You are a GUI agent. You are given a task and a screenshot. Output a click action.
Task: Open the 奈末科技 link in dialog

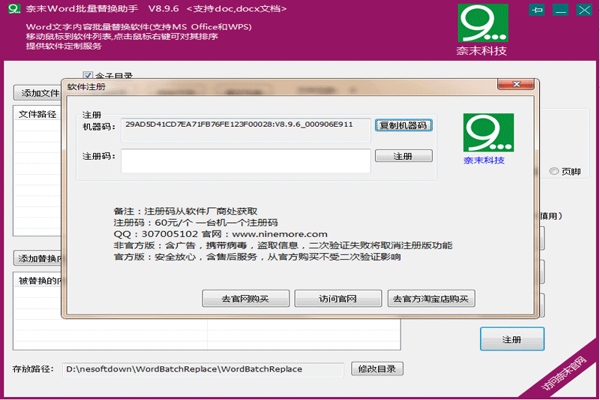tap(484, 161)
